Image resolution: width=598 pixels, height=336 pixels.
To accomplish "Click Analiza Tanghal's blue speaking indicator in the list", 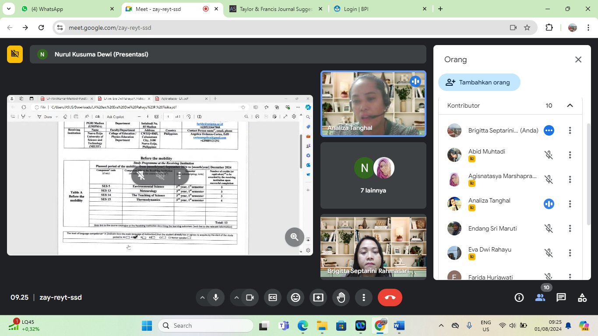I will click(x=549, y=204).
